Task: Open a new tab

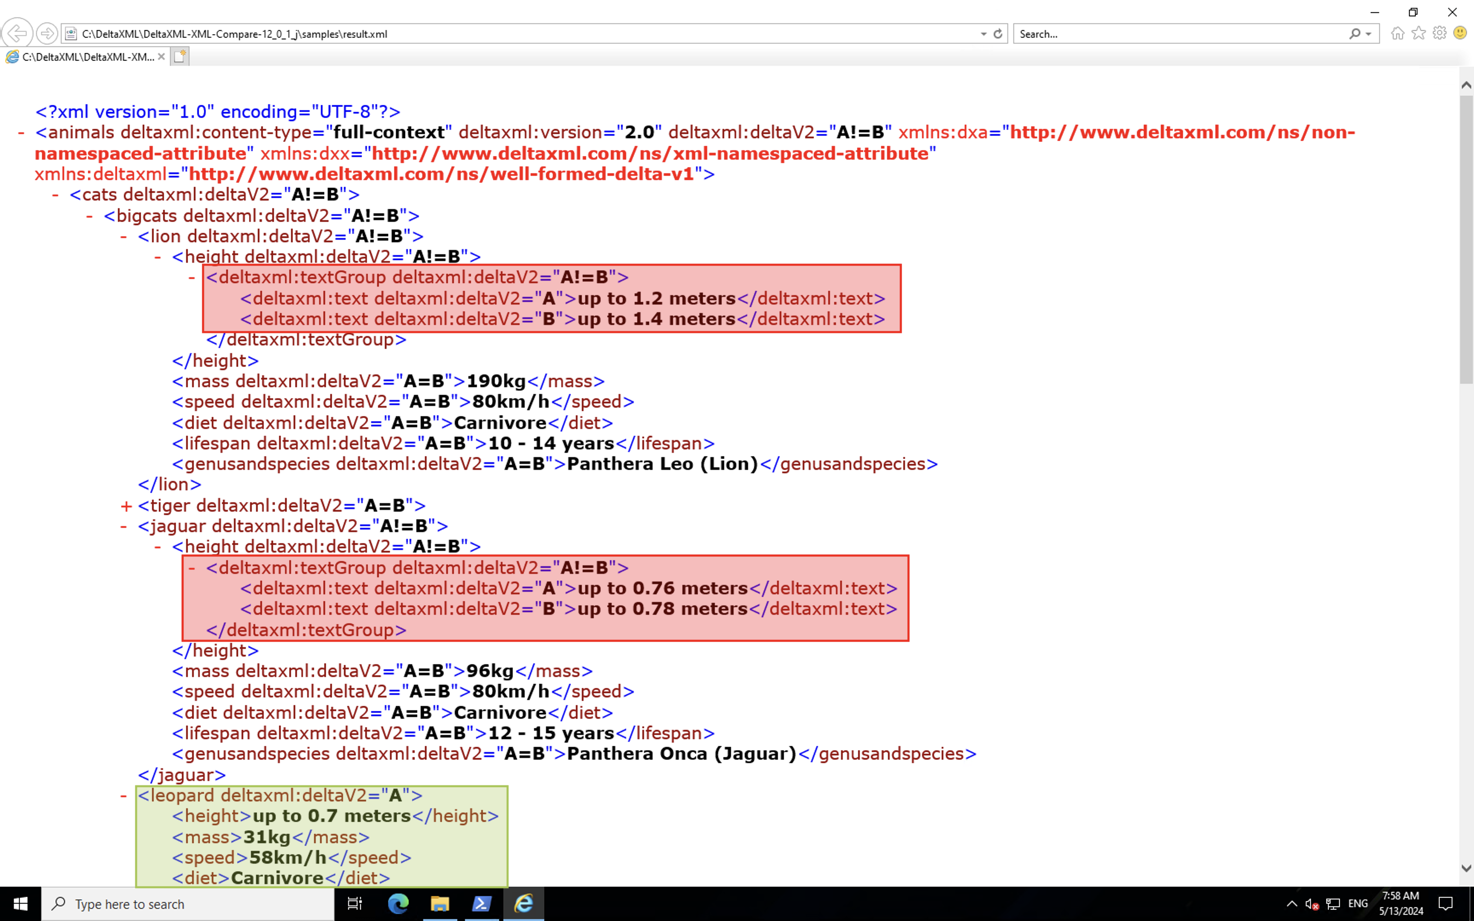Action: pyautogui.click(x=180, y=57)
